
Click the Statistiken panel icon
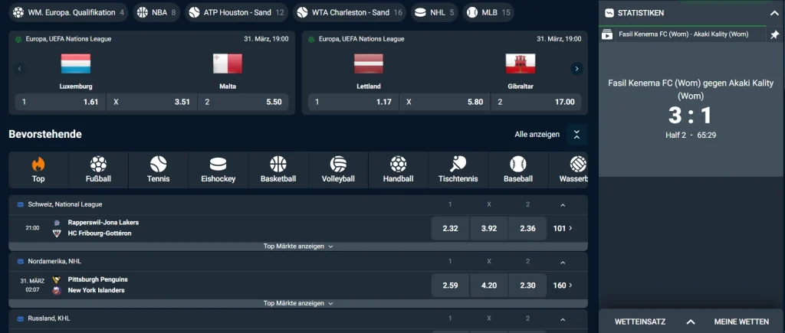pyautogui.click(x=609, y=13)
